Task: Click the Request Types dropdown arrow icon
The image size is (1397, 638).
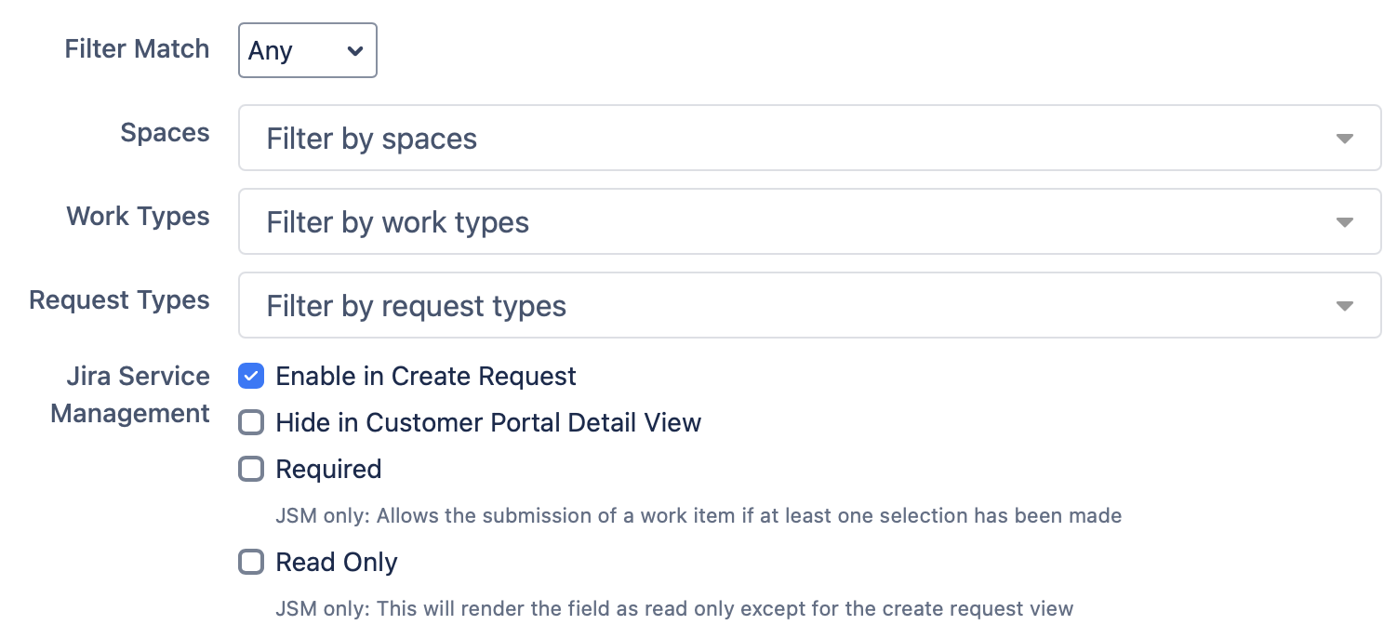Action: (1345, 305)
